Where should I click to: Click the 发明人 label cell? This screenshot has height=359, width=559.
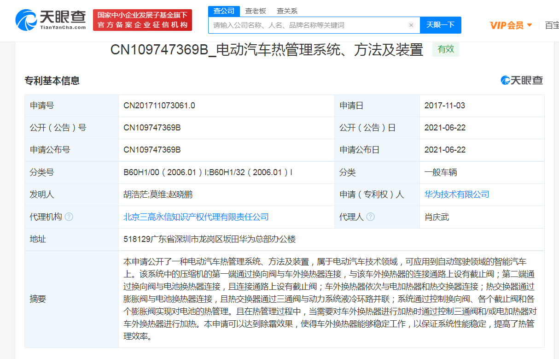click(71, 194)
